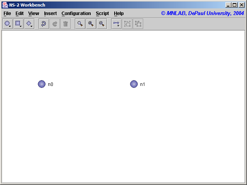Open the Help menu
Image resolution: width=247 pixels, height=185 pixels.
pyautogui.click(x=119, y=13)
